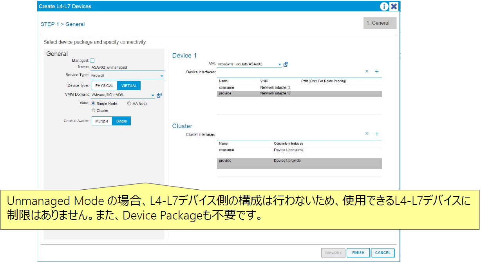The image size is (481, 263).
Task: Choose the Cluster view radio button
Action: tap(94, 111)
